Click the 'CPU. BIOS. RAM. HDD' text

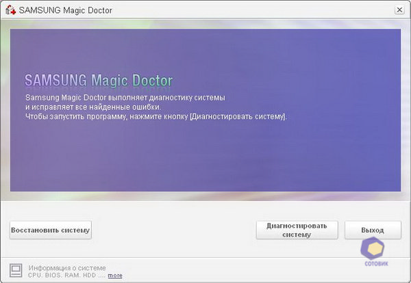pos(62,275)
